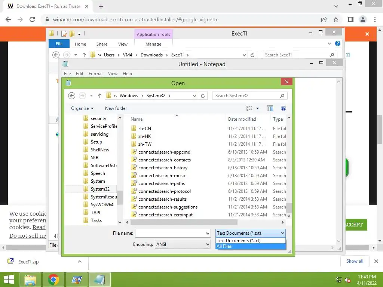Select connectedsearch-zeroinput file
Viewport: 383px width, 287px height.
click(x=165, y=215)
